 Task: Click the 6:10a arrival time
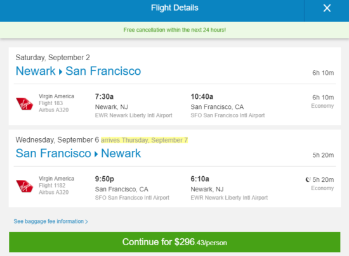pos(200,179)
